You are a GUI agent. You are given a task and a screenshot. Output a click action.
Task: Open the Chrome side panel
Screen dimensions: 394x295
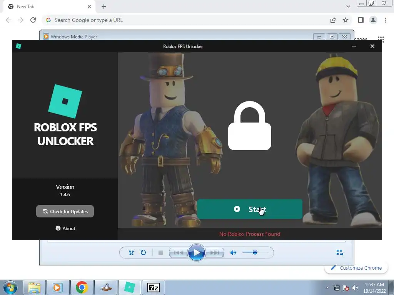click(361, 20)
